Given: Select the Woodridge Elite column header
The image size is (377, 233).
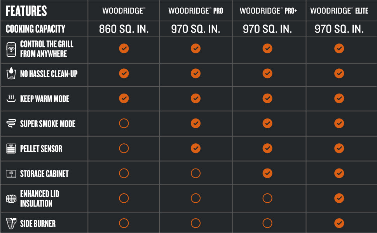Looking at the screenshot, I should coord(339,11).
